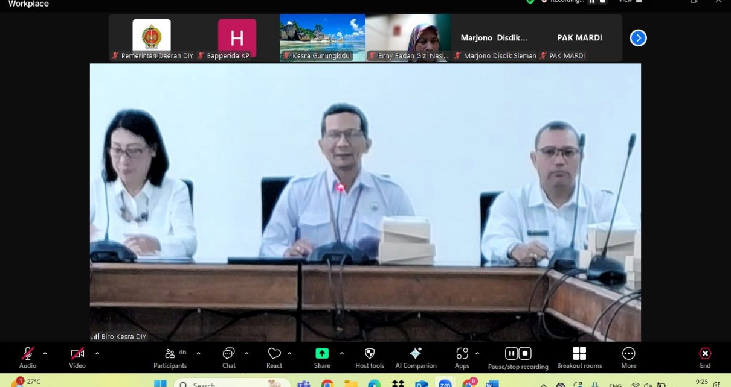Image resolution: width=731 pixels, height=387 pixels.
Task: Open the More options icon
Action: point(629,354)
